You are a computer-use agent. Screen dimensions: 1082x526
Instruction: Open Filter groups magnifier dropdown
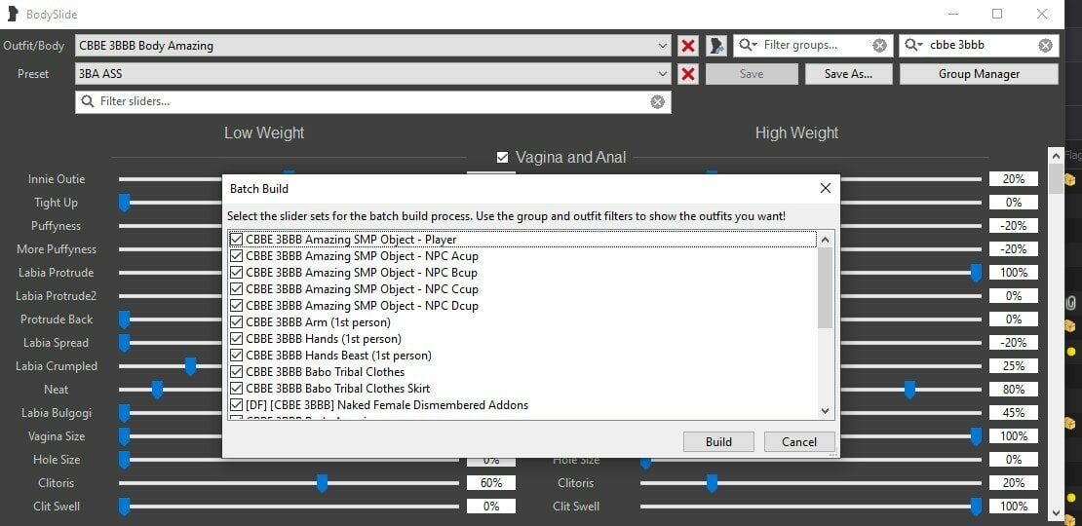748,46
